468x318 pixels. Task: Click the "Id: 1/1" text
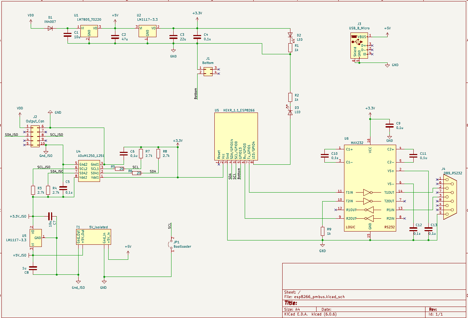(435, 314)
